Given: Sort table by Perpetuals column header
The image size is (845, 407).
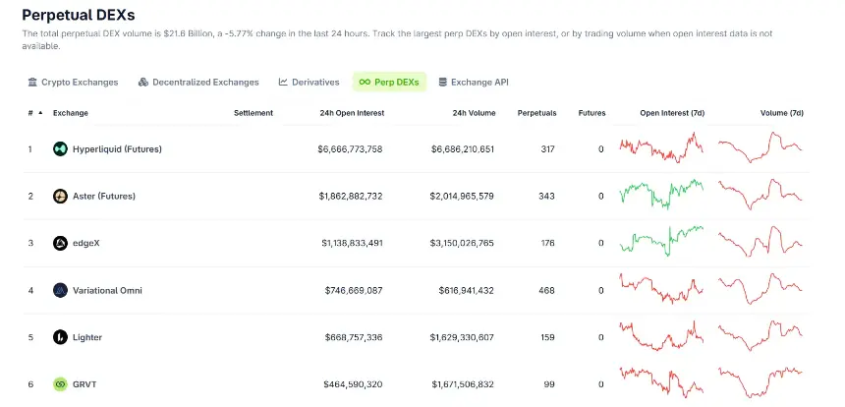Looking at the screenshot, I should 536,113.
